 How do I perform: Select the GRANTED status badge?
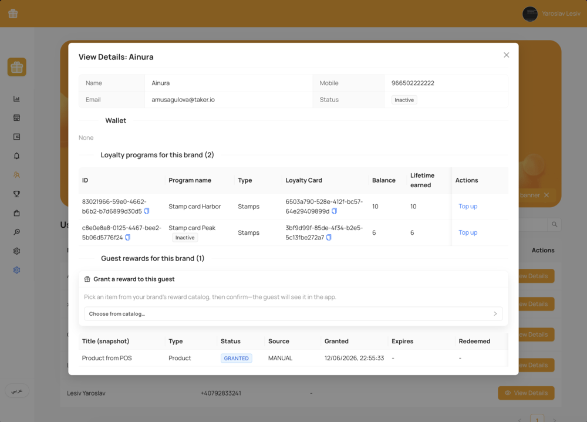pos(236,359)
